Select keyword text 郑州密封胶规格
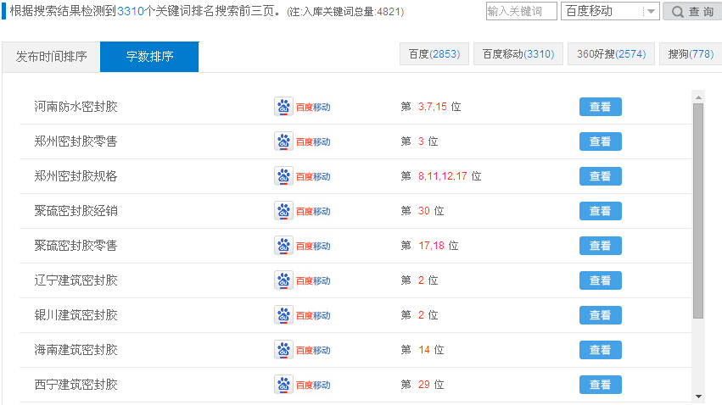Image resolution: width=722 pixels, height=405 pixels. (76, 176)
